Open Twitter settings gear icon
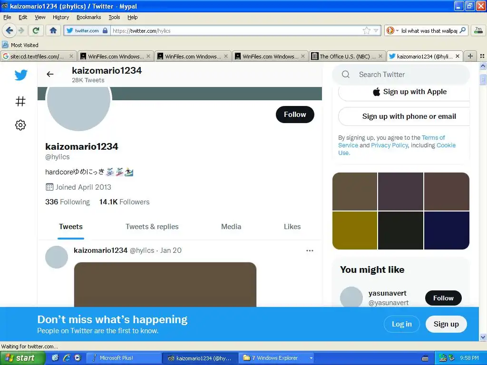Image resolution: width=487 pixels, height=365 pixels. [20, 125]
